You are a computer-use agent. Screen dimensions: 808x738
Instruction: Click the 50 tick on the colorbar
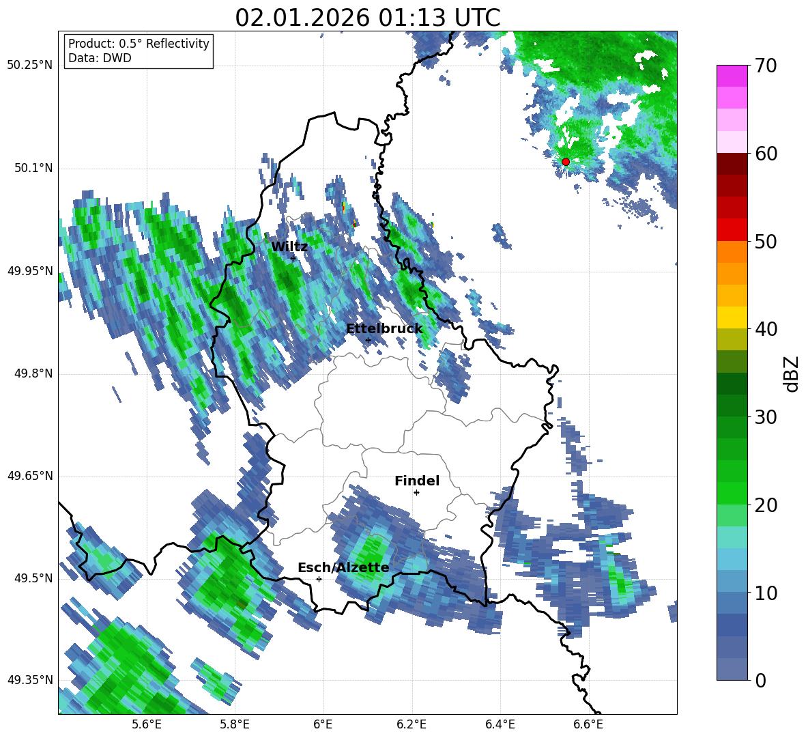point(766,241)
